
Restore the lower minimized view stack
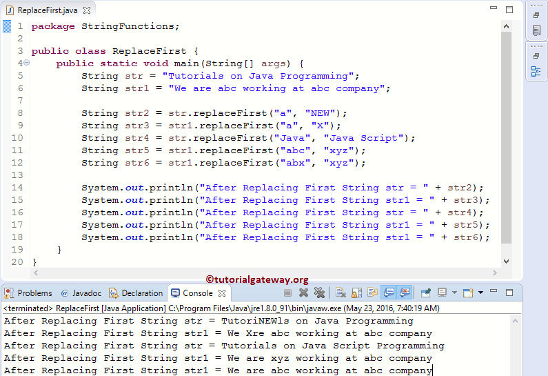pyautogui.click(x=536, y=56)
